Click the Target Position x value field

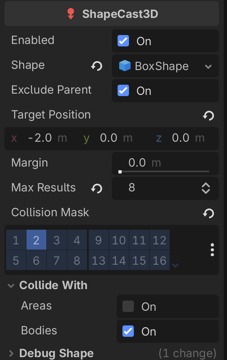click(x=40, y=138)
